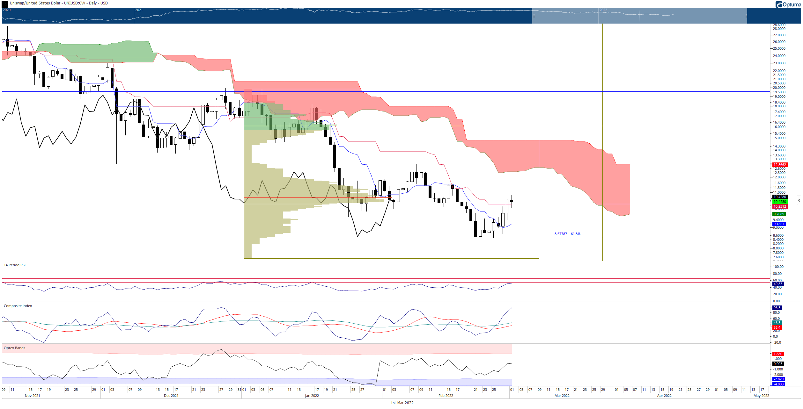Select the 61.8% Fibonacci level label

(576, 234)
